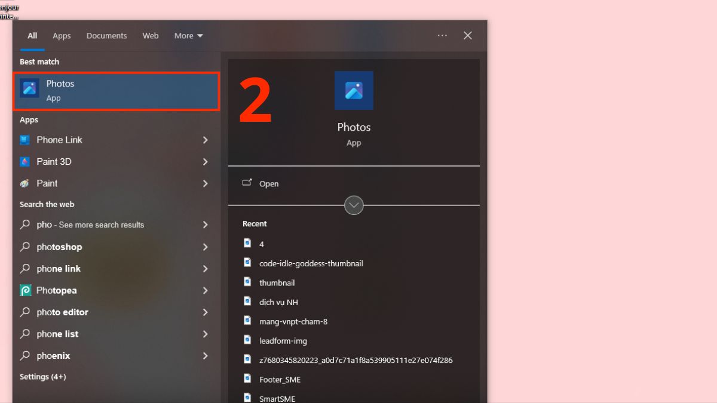Click the large Photos icon in preview pane

pos(354,91)
